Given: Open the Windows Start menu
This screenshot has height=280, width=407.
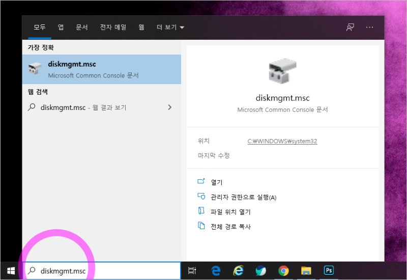Looking at the screenshot, I should (x=11, y=271).
